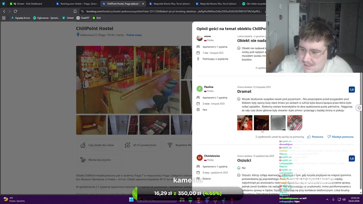Show hidden system tray icons
This screenshot has width=363, height=204.
pos(327,199)
